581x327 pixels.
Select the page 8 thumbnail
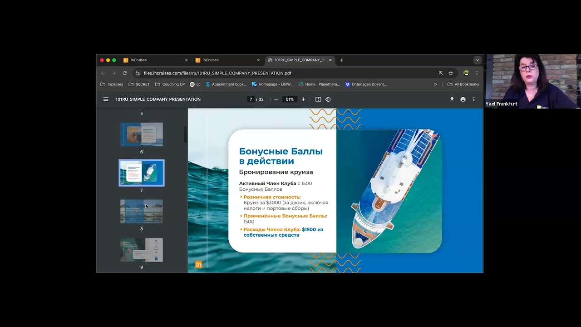click(142, 212)
